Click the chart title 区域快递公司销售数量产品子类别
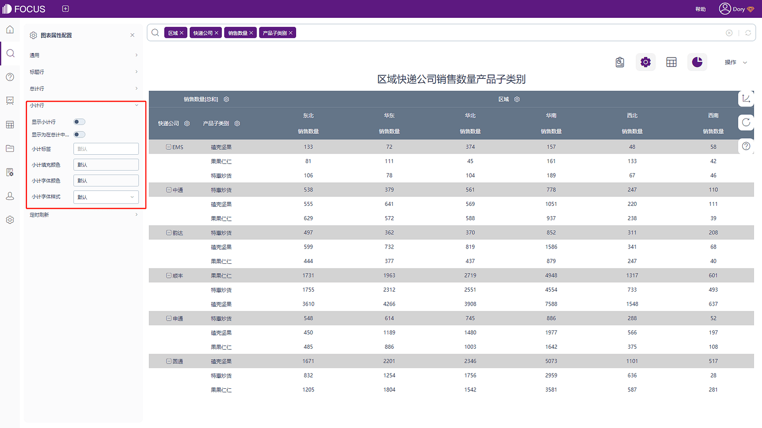Viewport: 762px width, 428px height. point(451,79)
